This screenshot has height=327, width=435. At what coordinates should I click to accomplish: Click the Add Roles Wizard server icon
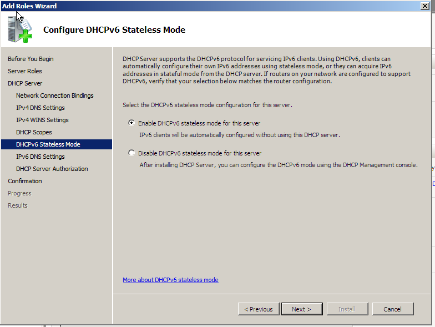tap(20, 29)
